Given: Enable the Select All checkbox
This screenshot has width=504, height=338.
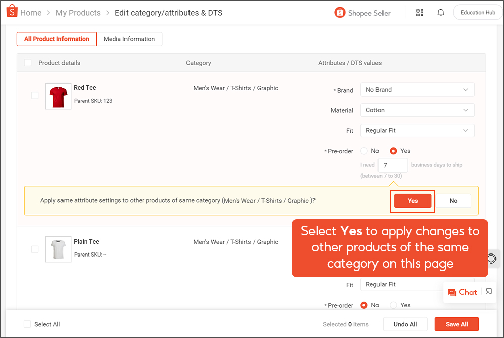Looking at the screenshot, I should (x=28, y=324).
